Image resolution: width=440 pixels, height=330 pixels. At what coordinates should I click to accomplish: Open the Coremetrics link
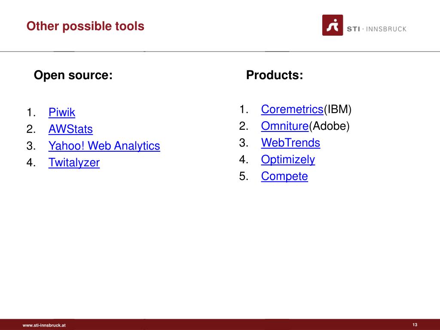292,109
